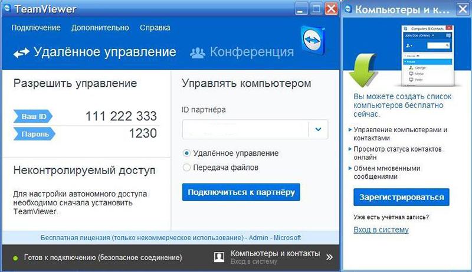472x272 pixels.
Task: Open the Дополнительно menu
Action: coord(100,28)
